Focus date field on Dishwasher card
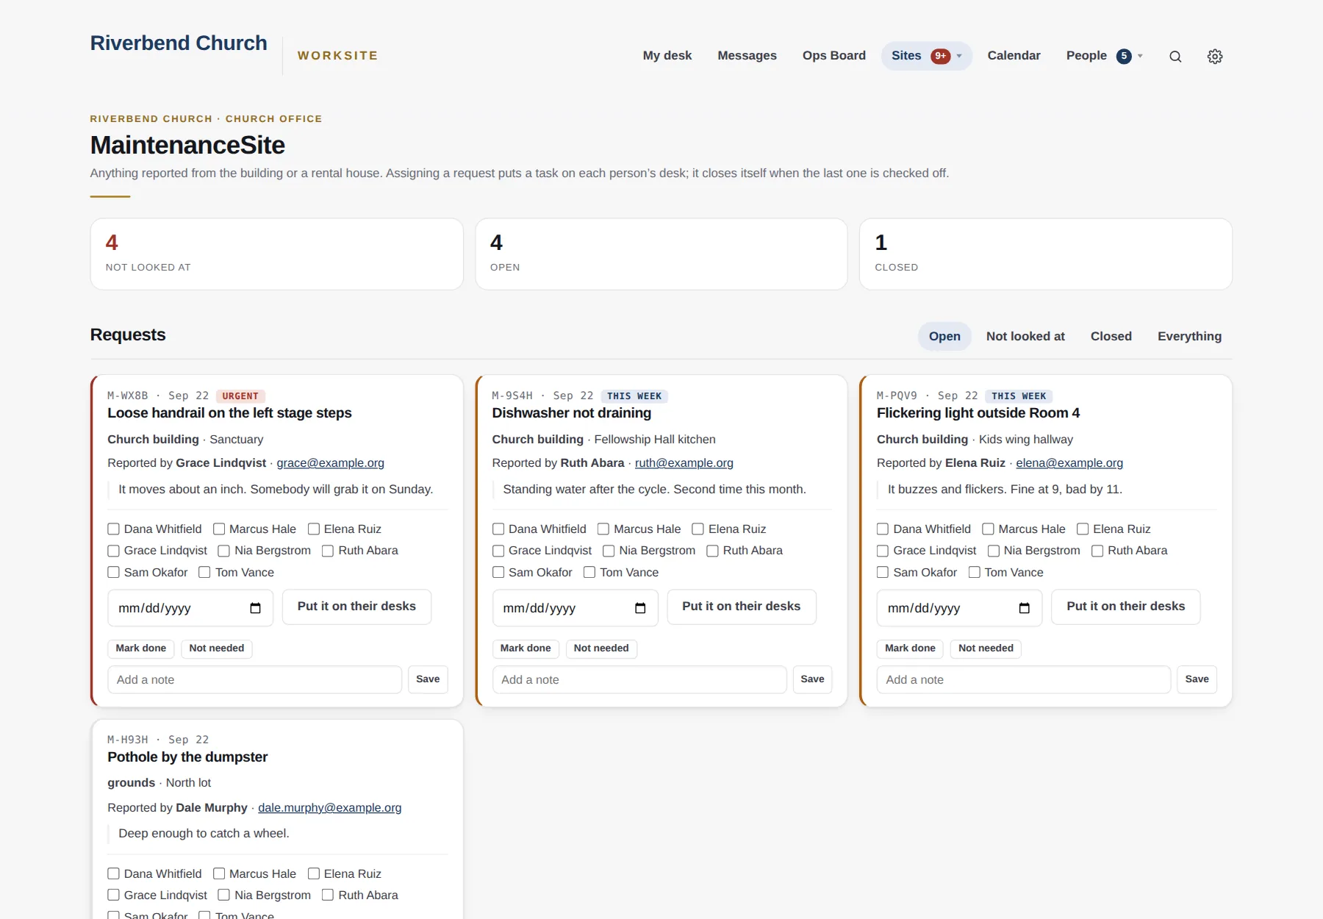The image size is (1323, 919). [x=575, y=608]
